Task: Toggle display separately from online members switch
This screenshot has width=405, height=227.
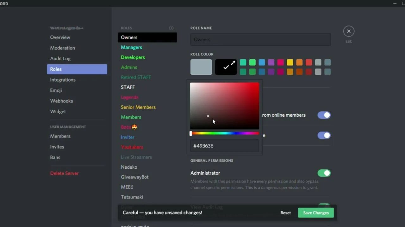Action: (324, 115)
